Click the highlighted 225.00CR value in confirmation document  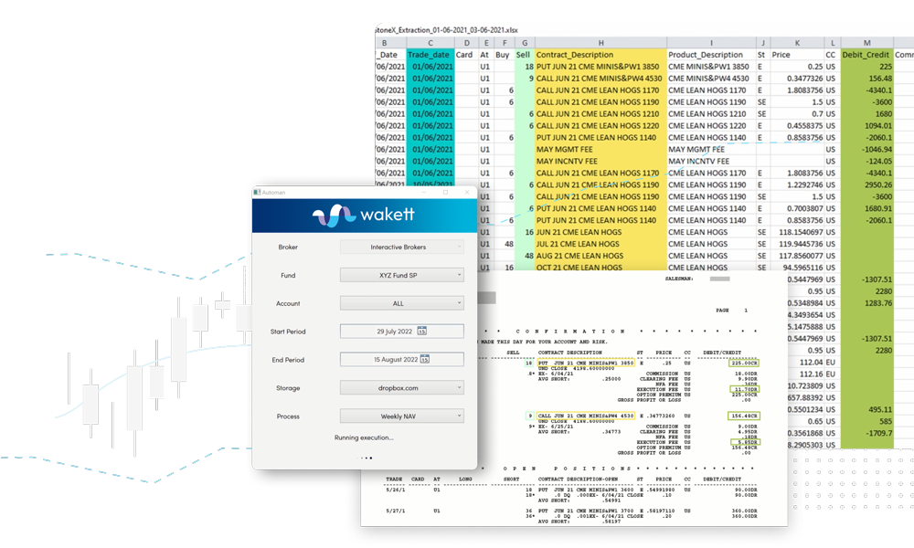pos(744,363)
